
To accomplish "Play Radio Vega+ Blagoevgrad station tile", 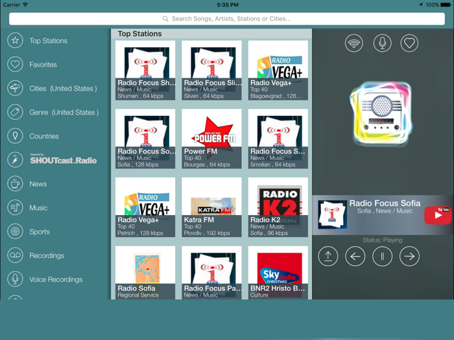I will (x=278, y=70).
